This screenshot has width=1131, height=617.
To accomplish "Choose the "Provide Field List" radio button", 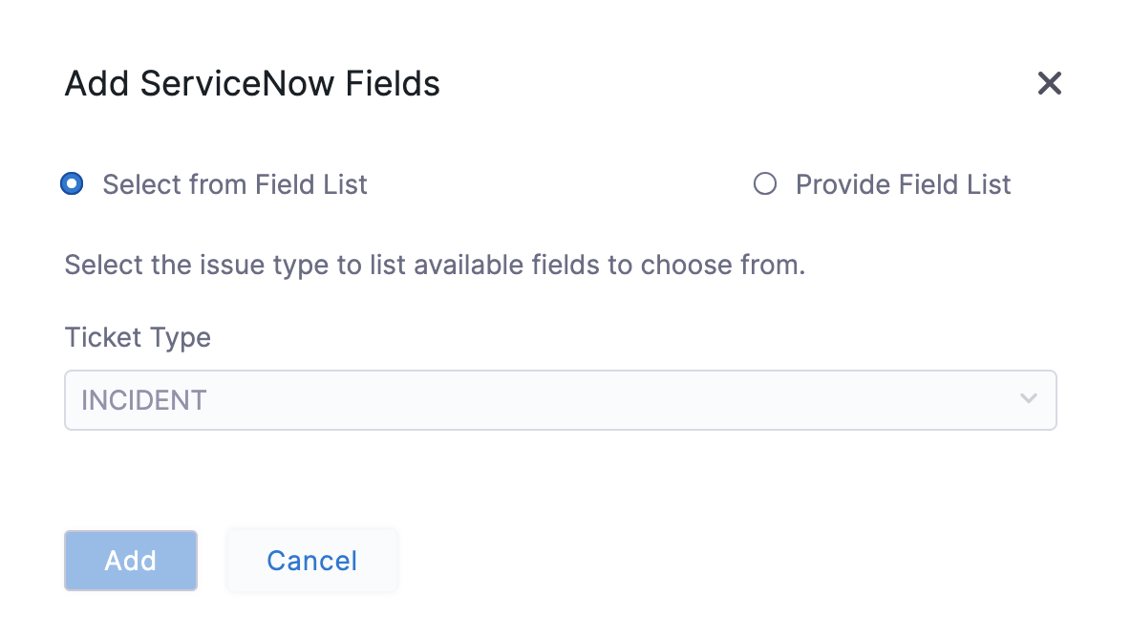I will (x=764, y=184).
